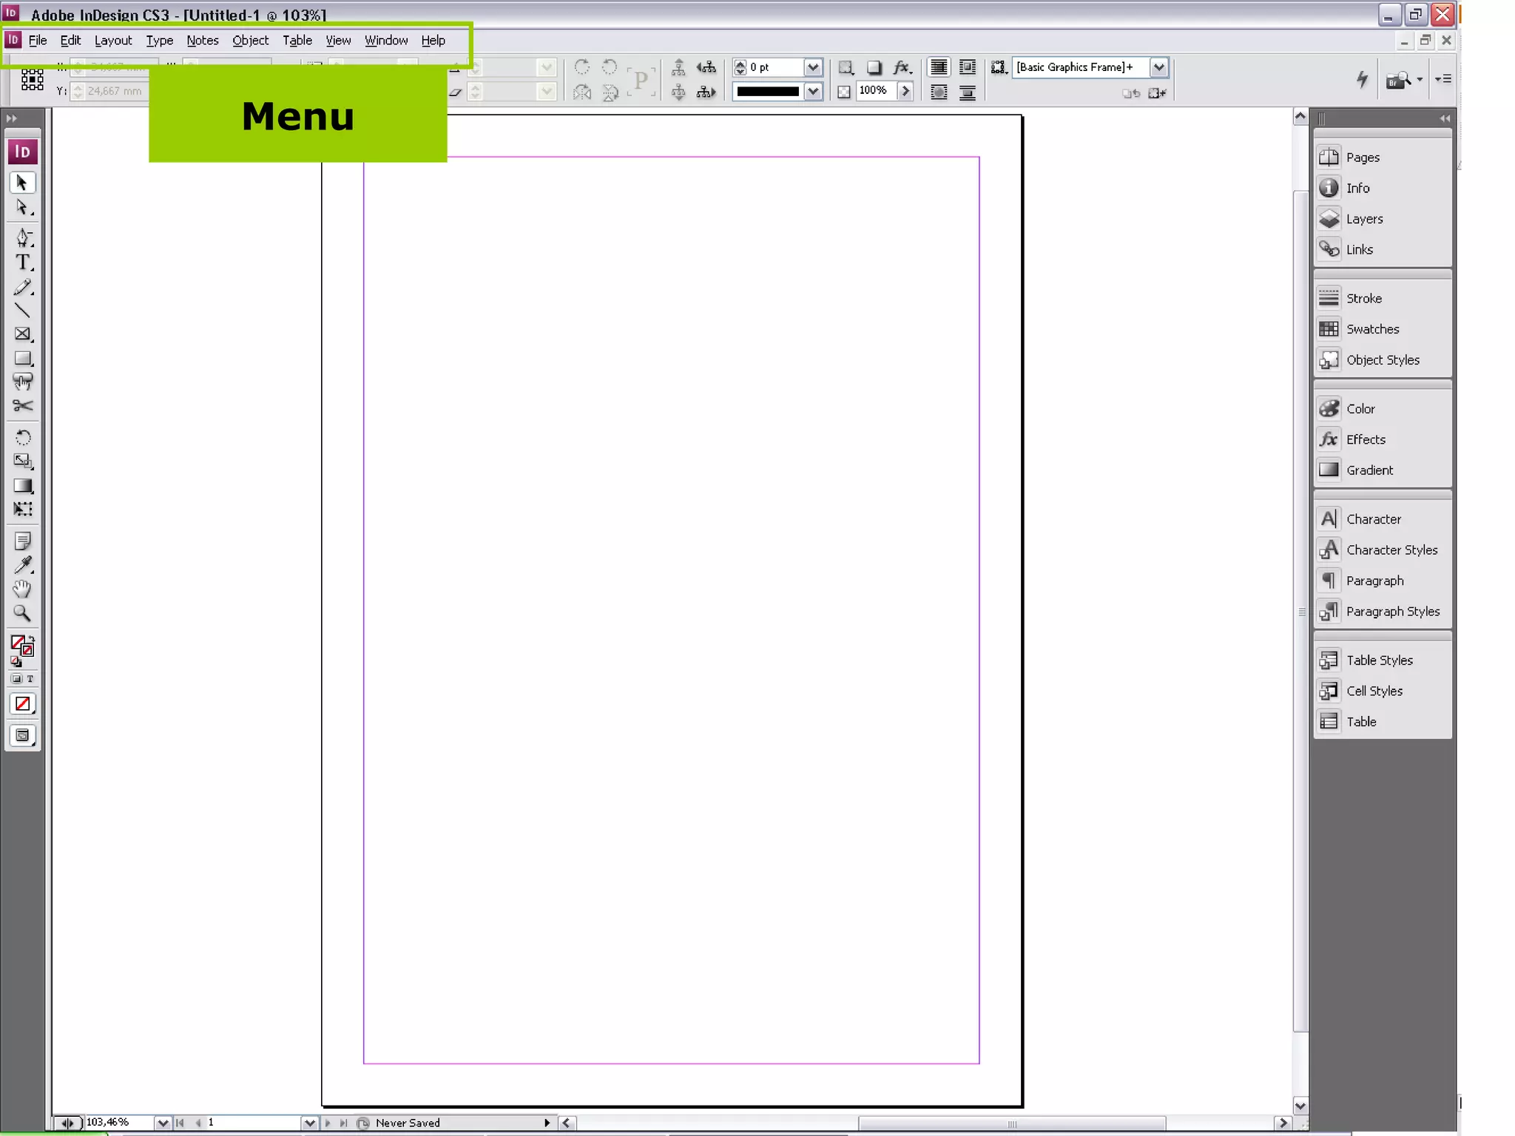Select the Pencil tool

pyautogui.click(x=22, y=287)
